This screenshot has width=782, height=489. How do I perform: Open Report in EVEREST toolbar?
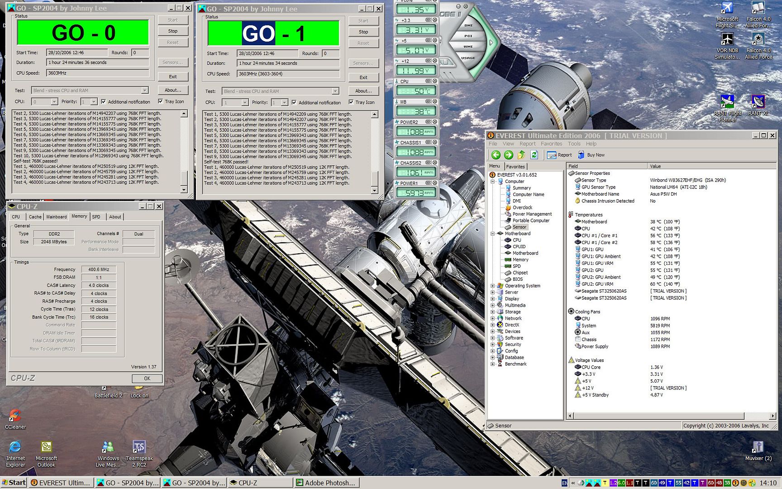pyautogui.click(x=559, y=155)
